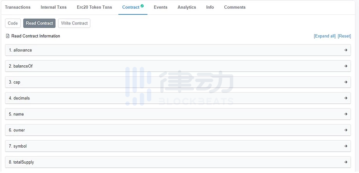Open the Analytics tab

187,7
